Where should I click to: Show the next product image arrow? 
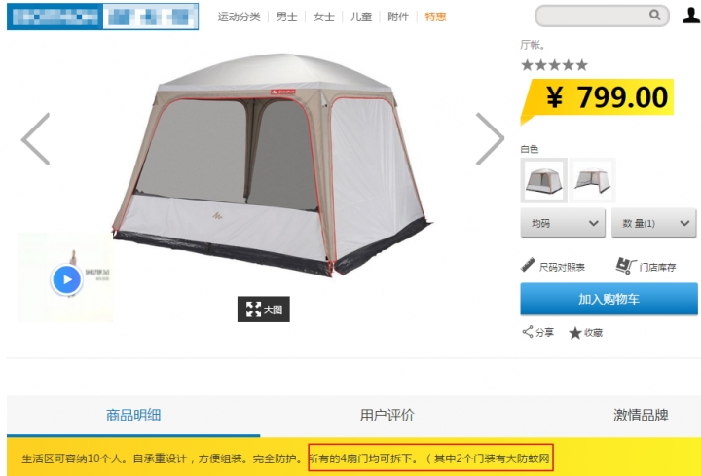point(490,139)
